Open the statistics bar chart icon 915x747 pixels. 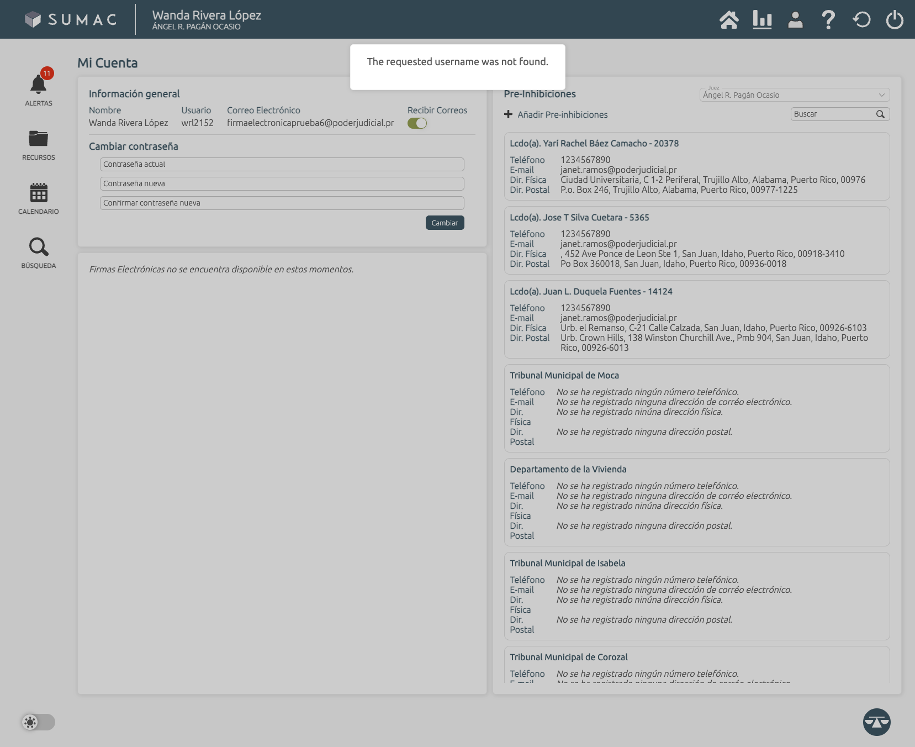tap(762, 20)
